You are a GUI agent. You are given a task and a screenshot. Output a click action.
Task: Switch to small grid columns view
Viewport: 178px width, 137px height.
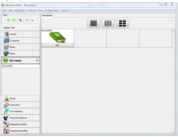click(108, 23)
